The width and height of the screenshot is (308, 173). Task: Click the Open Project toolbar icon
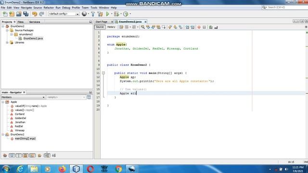(19, 14)
